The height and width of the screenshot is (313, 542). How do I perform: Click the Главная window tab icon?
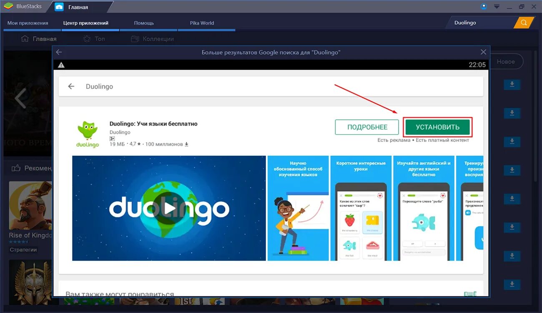pos(59,7)
